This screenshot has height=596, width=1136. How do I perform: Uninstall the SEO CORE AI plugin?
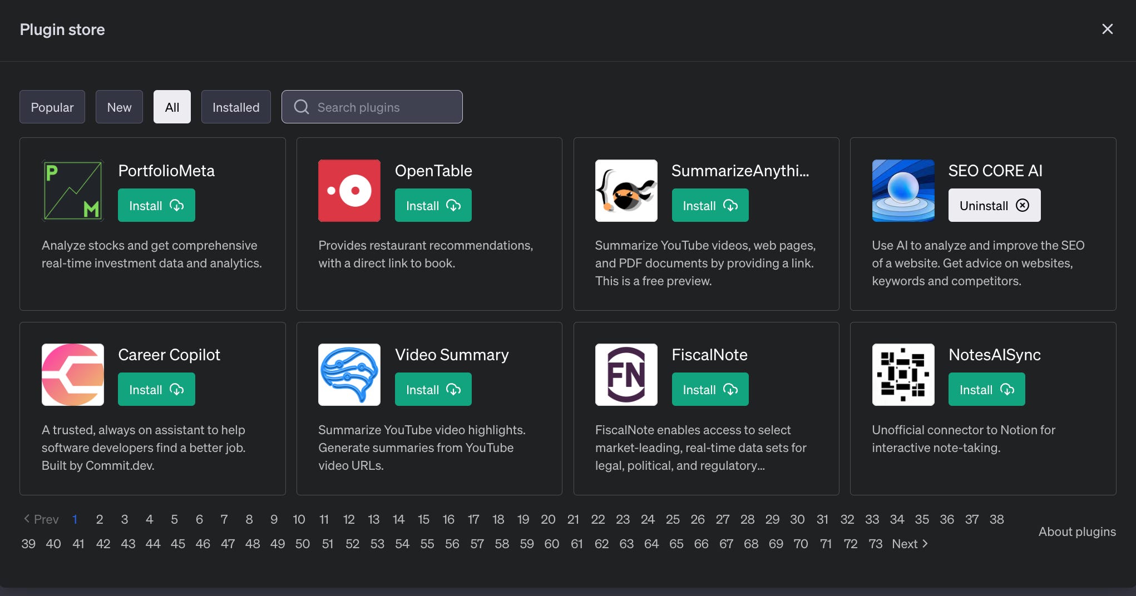[x=995, y=205]
